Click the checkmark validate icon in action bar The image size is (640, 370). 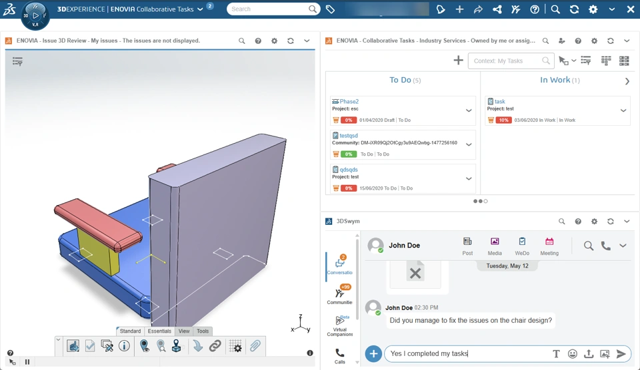[x=90, y=346]
